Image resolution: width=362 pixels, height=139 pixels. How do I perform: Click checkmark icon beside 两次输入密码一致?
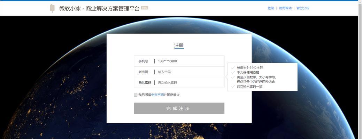click(233, 87)
